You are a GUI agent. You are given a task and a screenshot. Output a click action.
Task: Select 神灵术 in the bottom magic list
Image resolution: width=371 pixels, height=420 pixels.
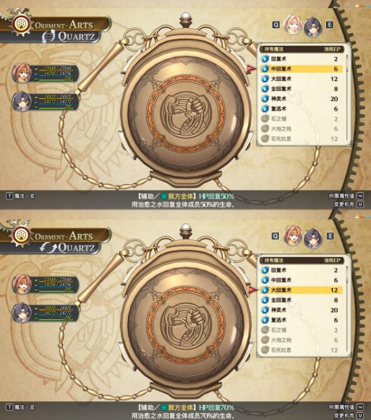(x=301, y=310)
